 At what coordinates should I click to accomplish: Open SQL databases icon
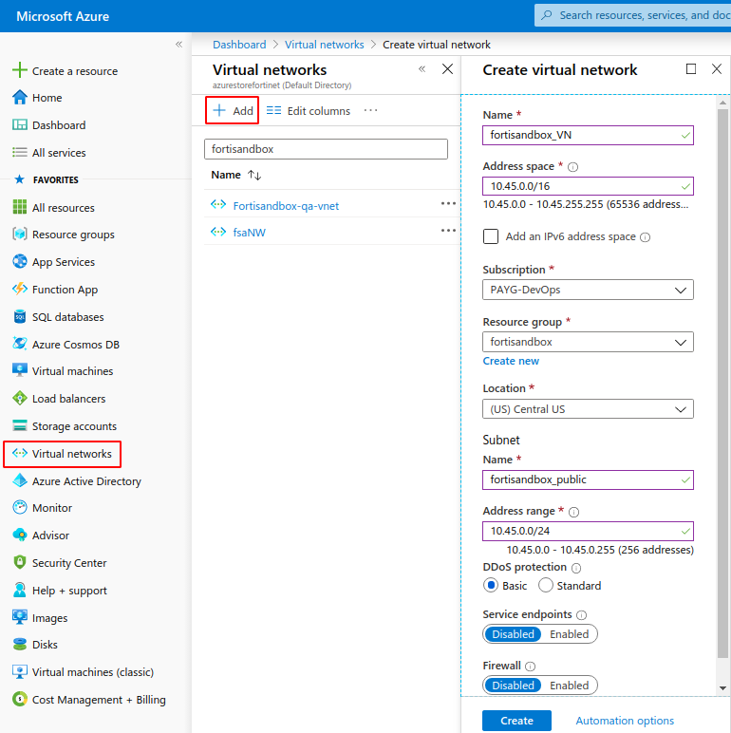click(x=20, y=316)
